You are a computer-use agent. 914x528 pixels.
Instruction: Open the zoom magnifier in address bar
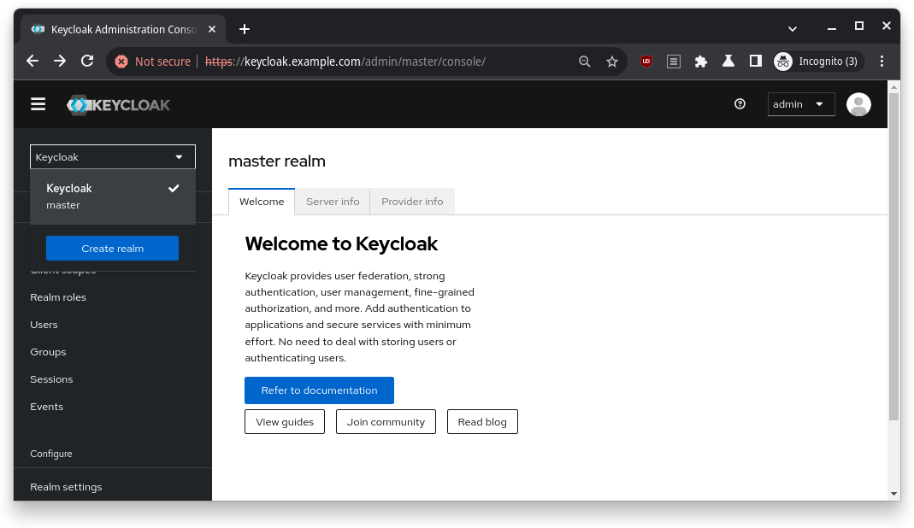tap(584, 62)
